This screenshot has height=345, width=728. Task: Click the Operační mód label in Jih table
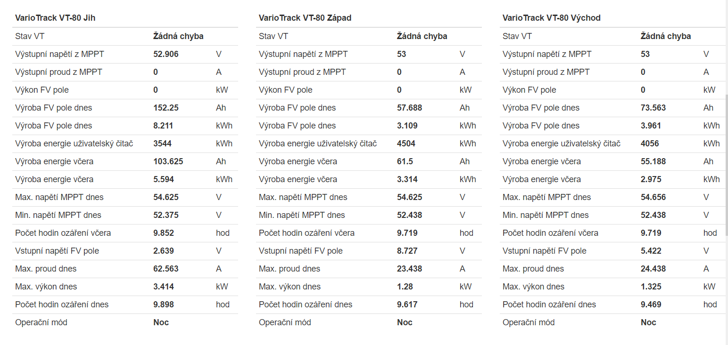pos(41,322)
